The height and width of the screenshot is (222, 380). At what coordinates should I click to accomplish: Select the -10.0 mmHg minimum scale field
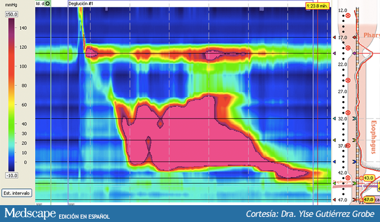[11, 175]
